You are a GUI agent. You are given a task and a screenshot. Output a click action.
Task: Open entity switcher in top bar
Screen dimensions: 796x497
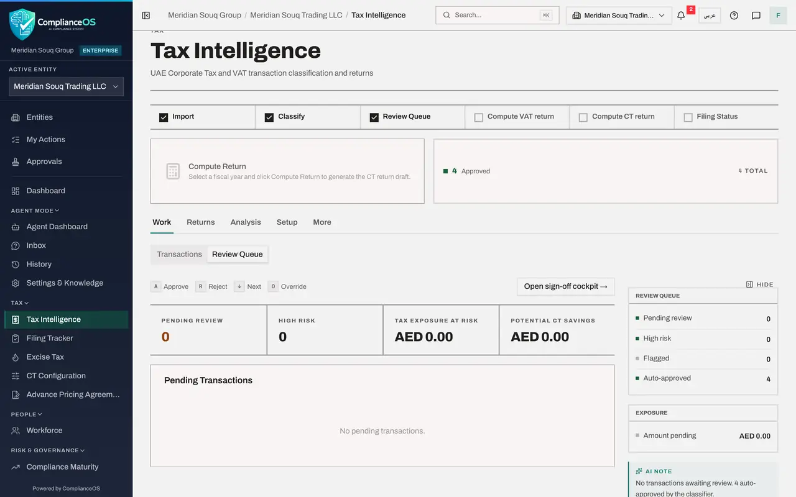(x=619, y=16)
